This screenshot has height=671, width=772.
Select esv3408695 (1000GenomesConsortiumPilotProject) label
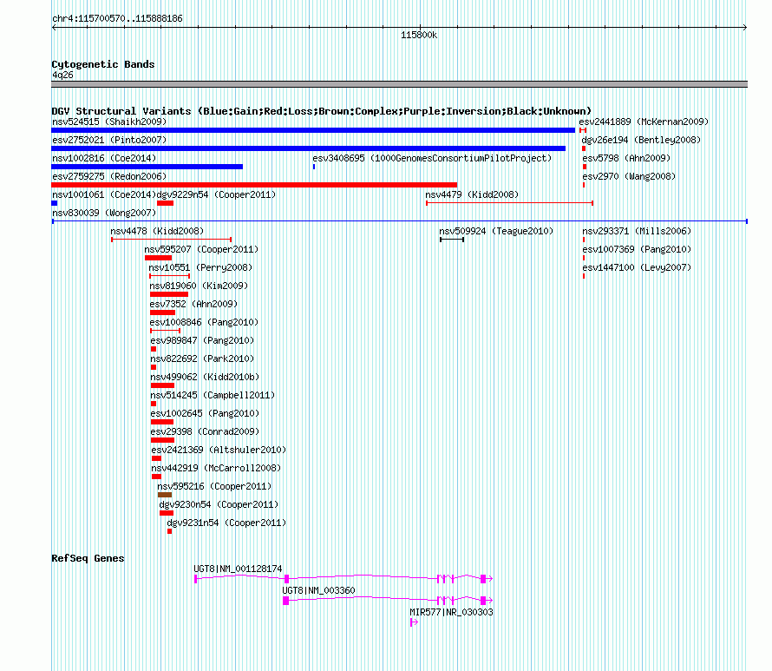[x=432, y=158]
